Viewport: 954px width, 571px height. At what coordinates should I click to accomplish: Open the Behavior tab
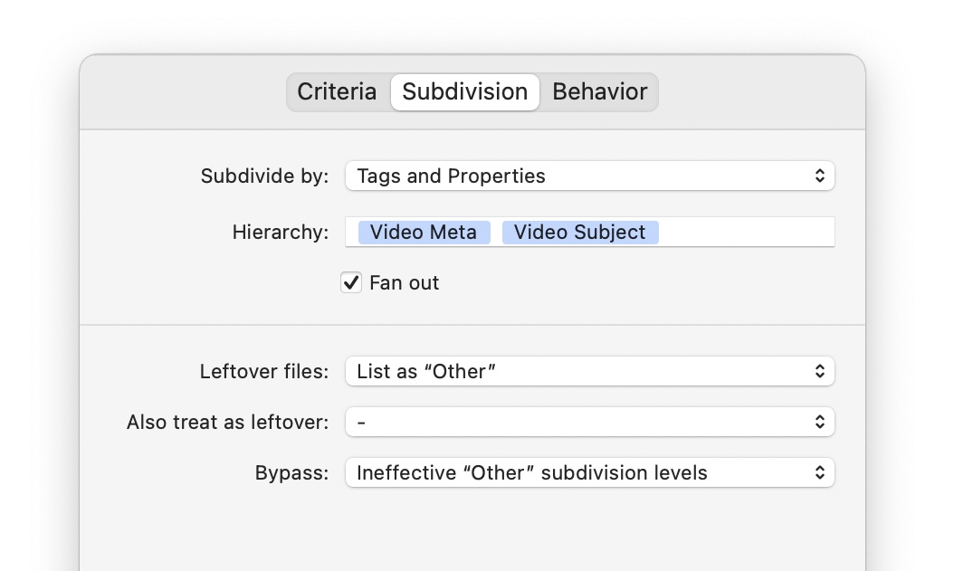(x=599, y=92)
